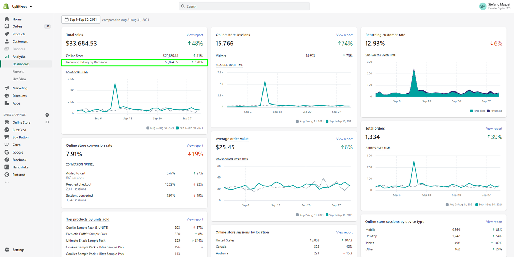View report for Total sales

pyautogui.click(x=195, y=35)
